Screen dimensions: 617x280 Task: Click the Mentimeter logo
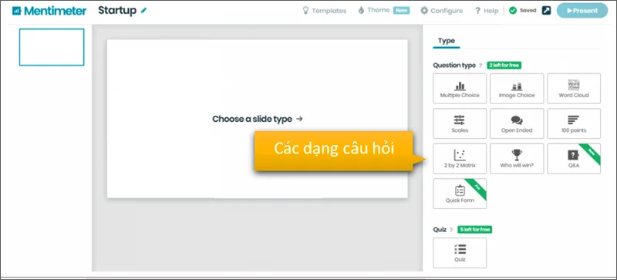(49, 11)
